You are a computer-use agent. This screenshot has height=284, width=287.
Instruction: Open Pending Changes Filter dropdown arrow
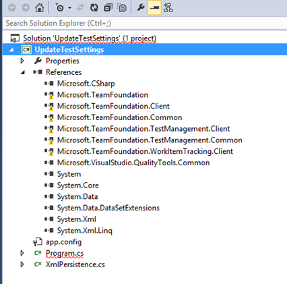(69, 8)
